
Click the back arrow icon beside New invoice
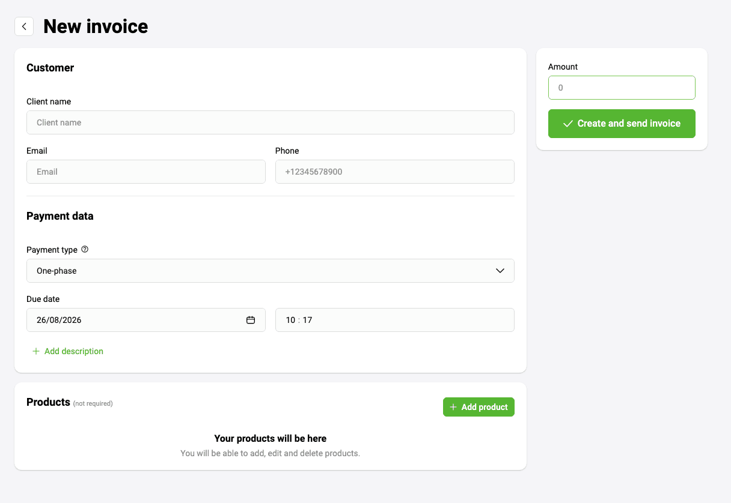24,26
